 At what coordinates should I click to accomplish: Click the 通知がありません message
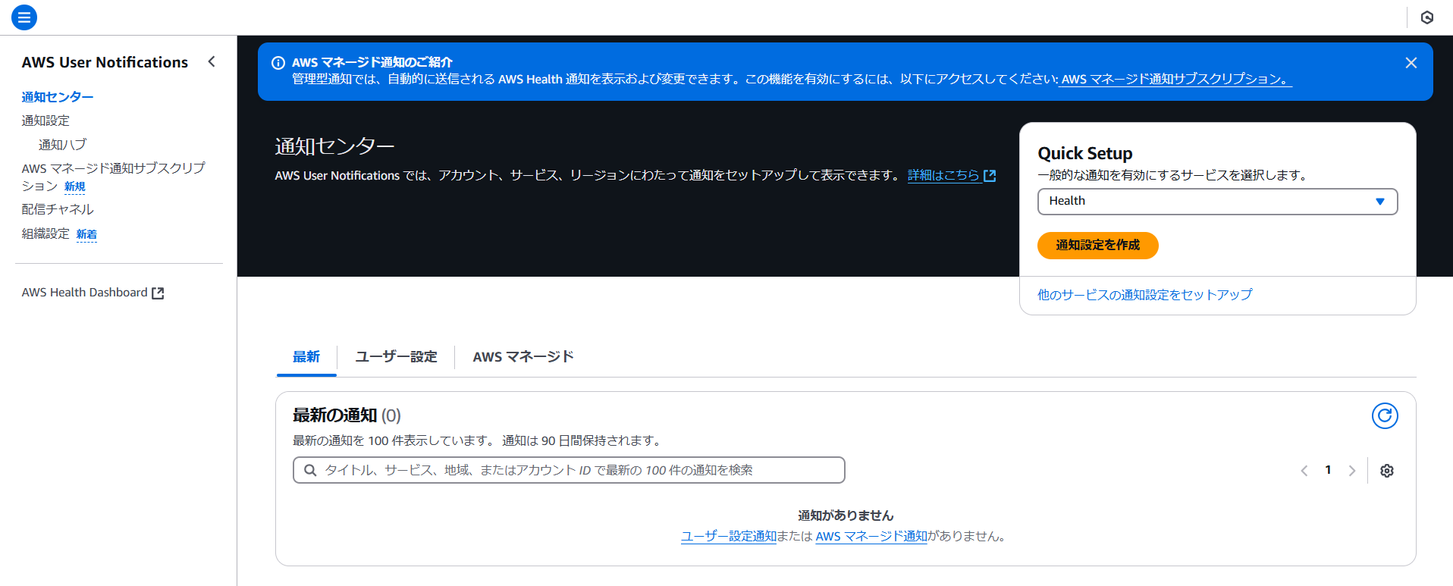(x=846, y=515)
